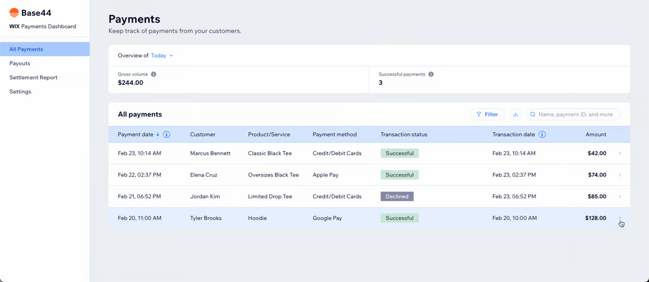Image resolution: width=649 pixels, height=282 pixels.
Task: Click Hoodie product cell
Action: click(x=257, y=218)
